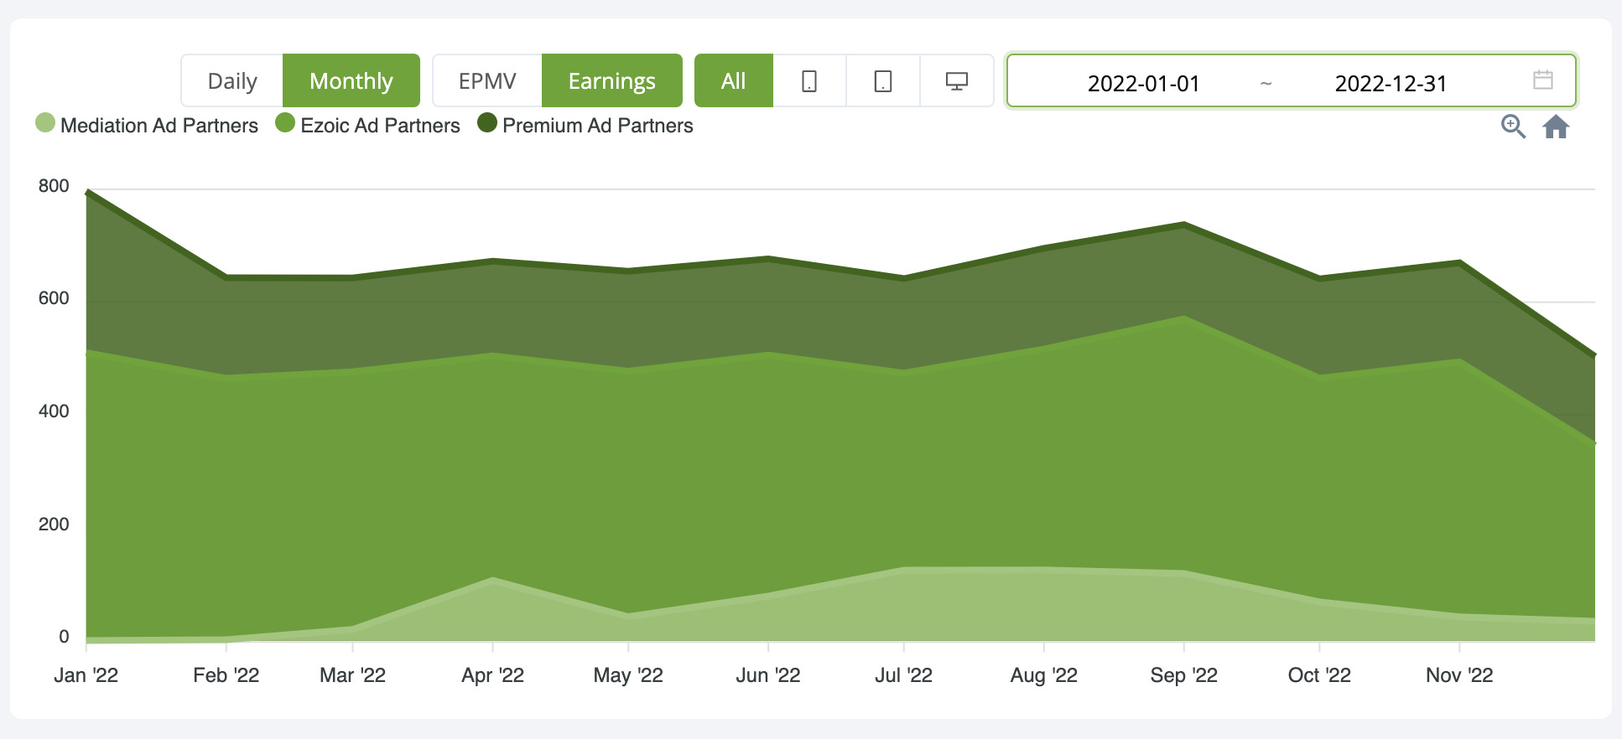Click the May '22 axis label
Image resolution: width=1622 pixels, height=739 pixels.
[628, 675]
